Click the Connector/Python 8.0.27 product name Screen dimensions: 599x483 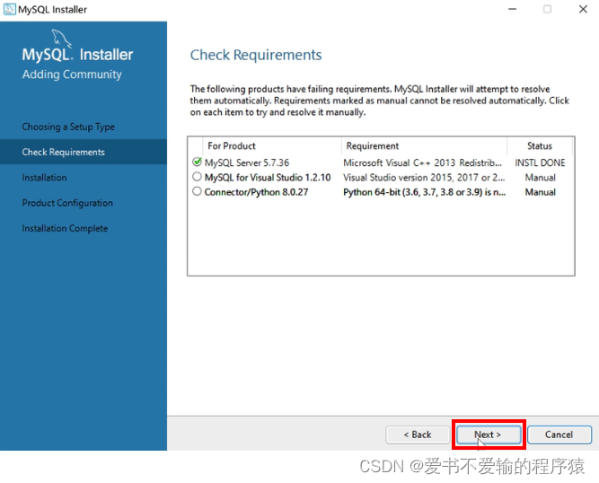[256, 192]
